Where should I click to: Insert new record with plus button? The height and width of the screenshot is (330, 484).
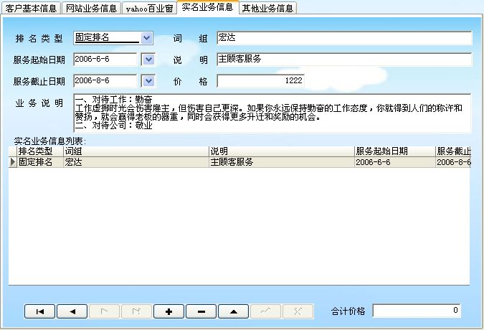(169, 311)
